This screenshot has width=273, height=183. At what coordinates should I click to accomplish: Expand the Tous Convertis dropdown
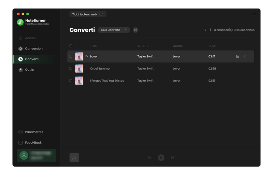[x=114, y=30]
